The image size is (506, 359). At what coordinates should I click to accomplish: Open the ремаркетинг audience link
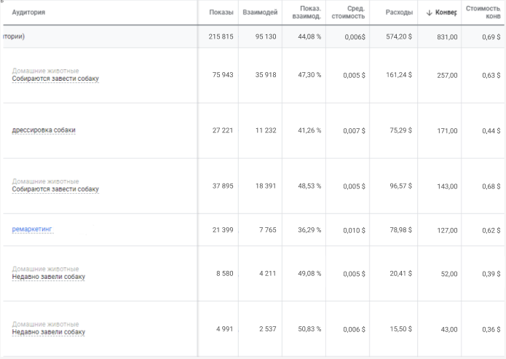coord(31,229)
